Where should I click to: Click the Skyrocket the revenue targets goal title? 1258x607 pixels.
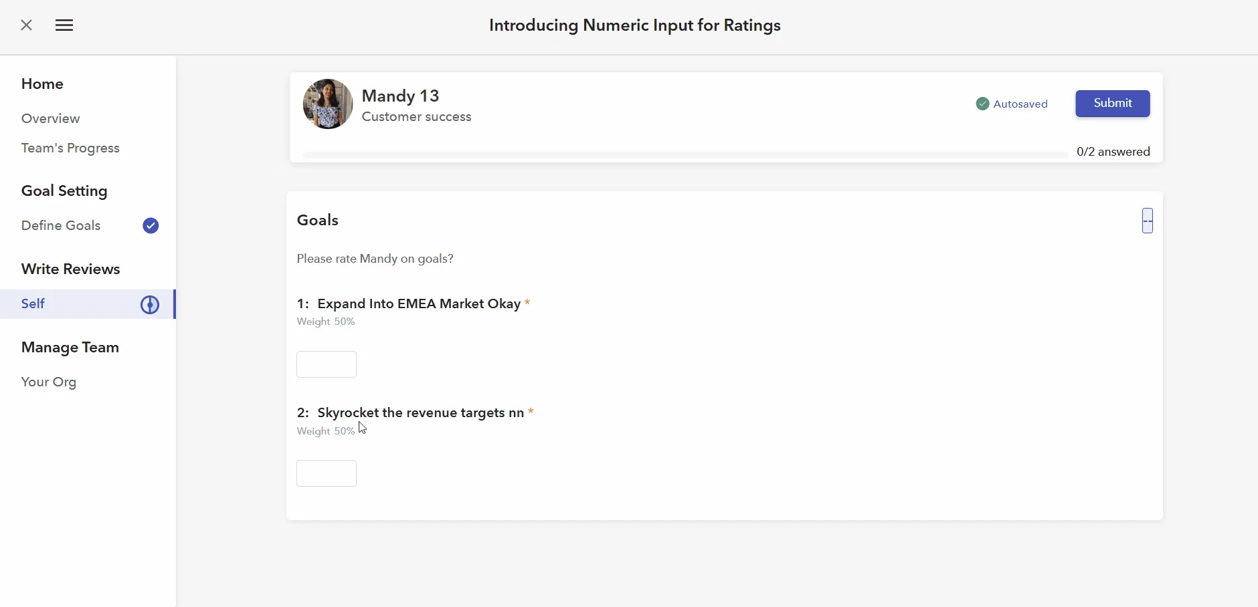(420, 412)
